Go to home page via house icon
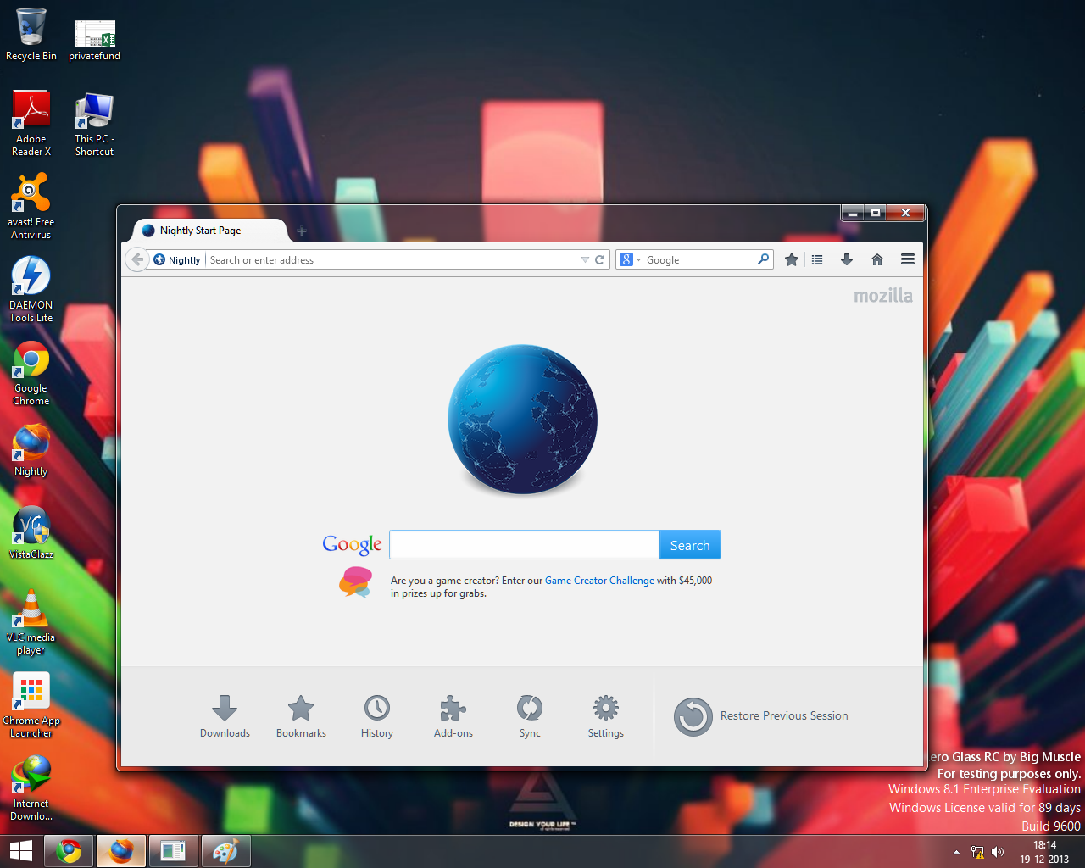 pyautogui.click(x=877, y=259)
